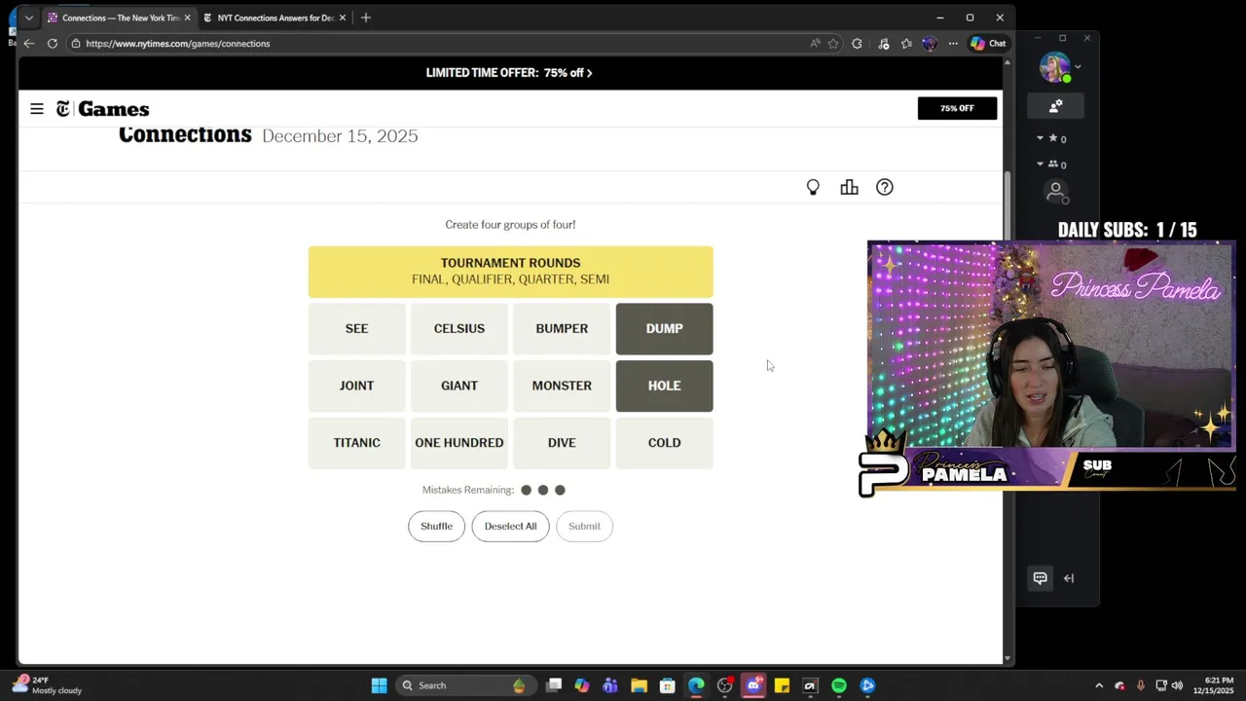Select the CELSIUS tile

click(459, 329)
